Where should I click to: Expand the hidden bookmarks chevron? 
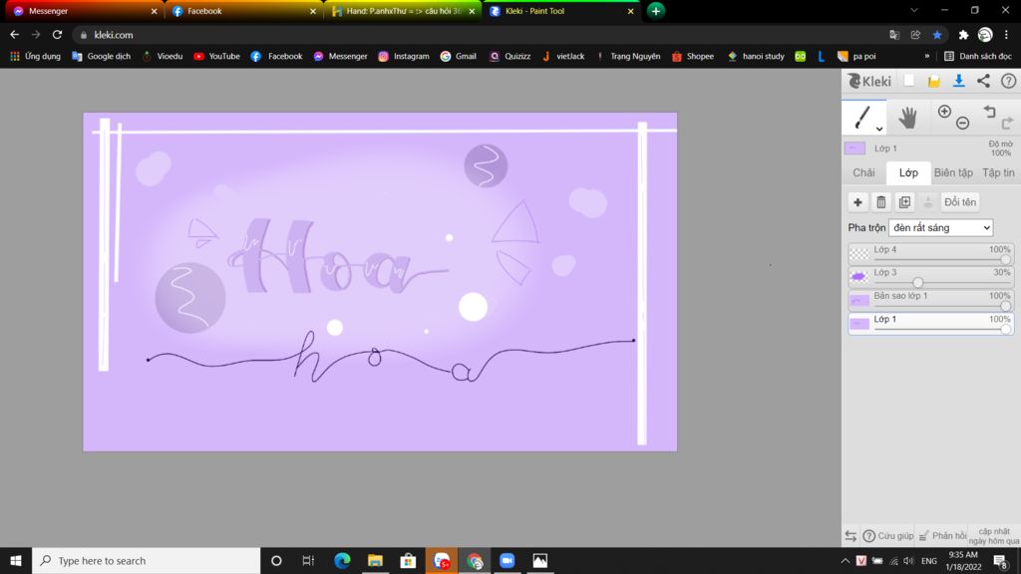tap(926, 56)
